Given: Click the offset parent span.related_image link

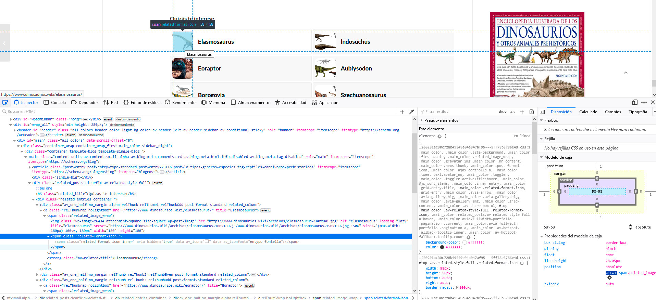Looking at the screenshot, I should 637,273.
